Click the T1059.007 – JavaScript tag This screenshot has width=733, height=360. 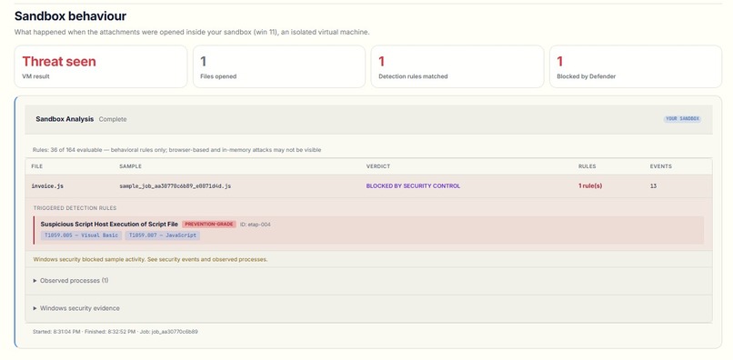163,235
